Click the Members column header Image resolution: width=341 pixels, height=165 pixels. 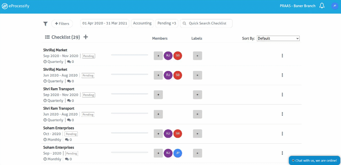coord(160,38)
